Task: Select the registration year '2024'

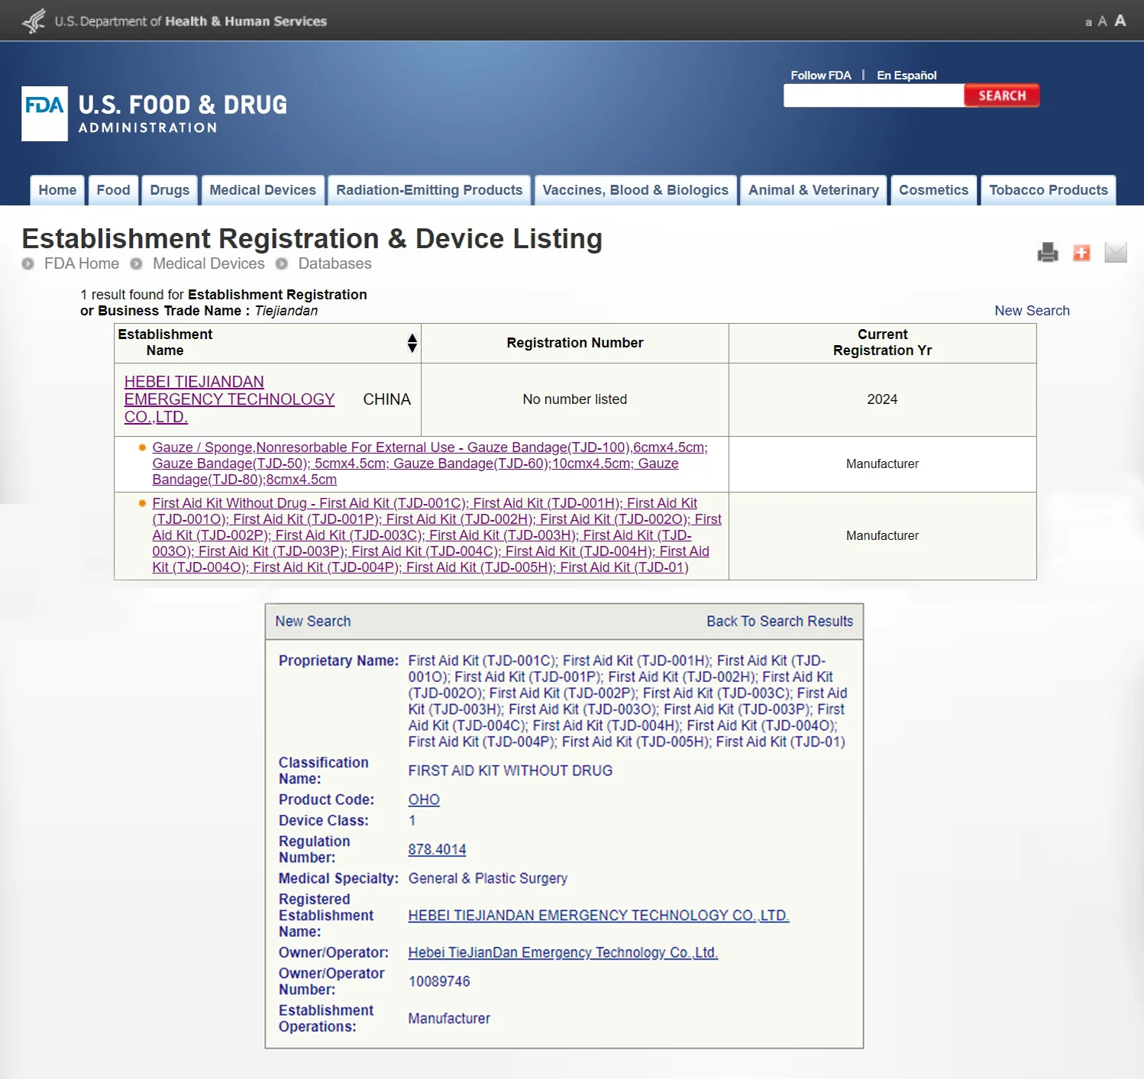Action: pos(882,399)
